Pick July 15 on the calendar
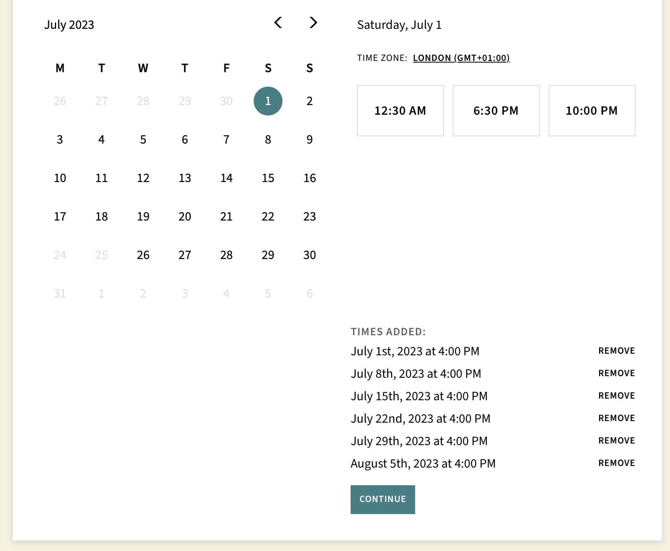 click(268, 178)
